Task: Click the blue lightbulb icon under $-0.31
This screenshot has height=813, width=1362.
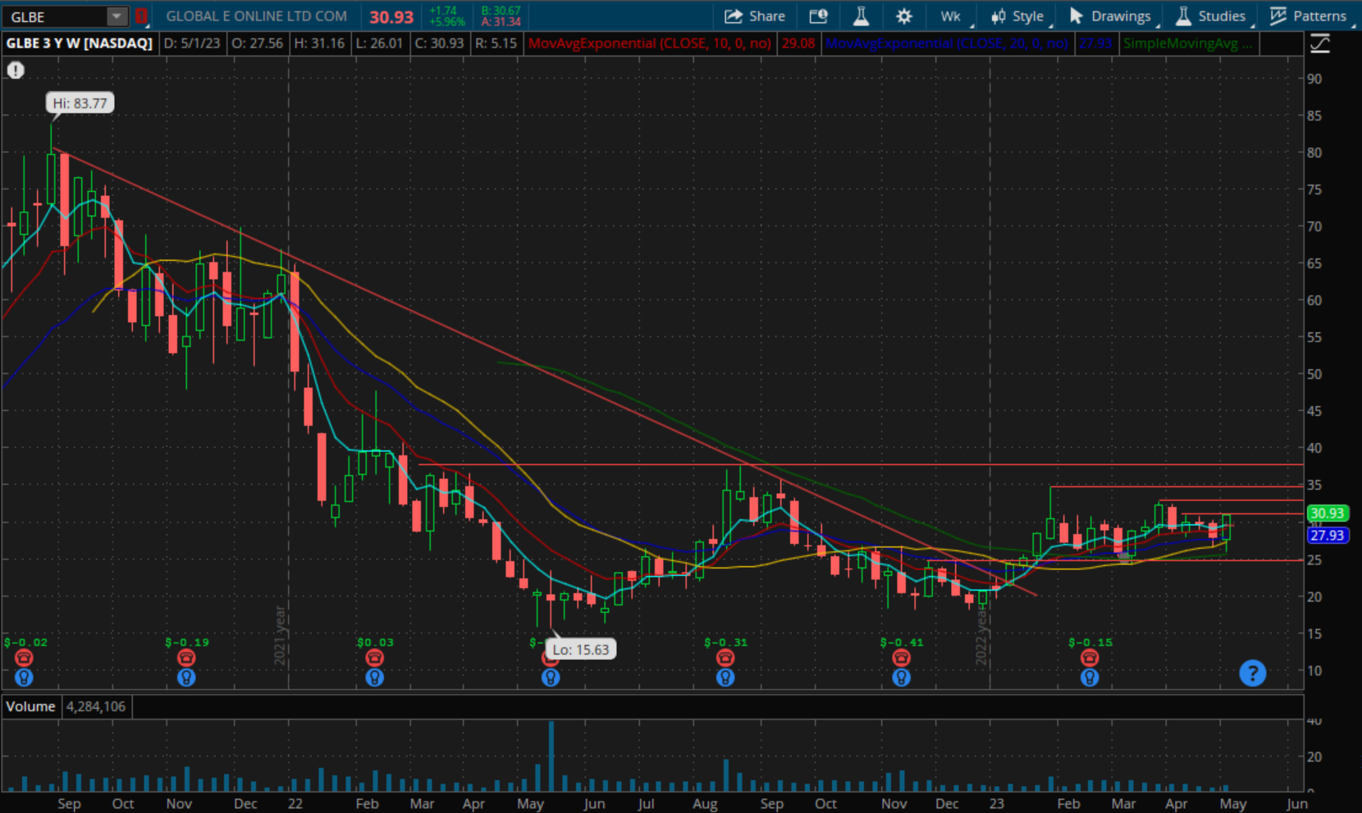Action: (725, 677)
